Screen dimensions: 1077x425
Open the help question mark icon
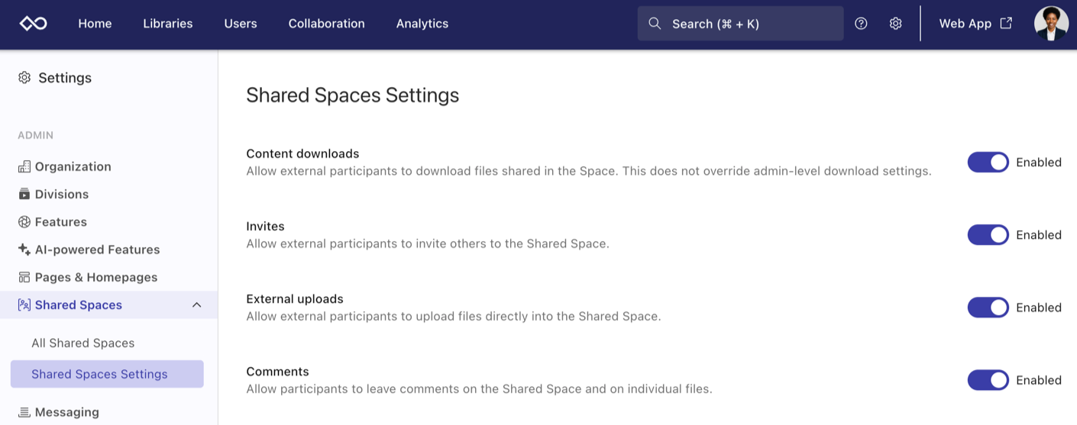tap(861, 24)
